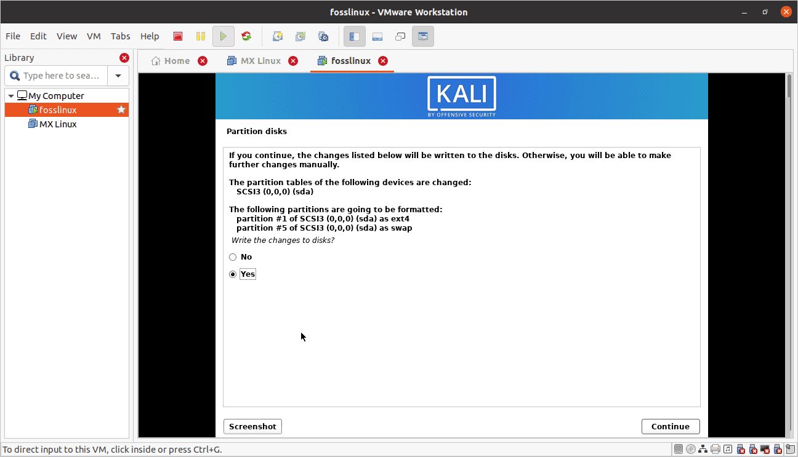Viewport: 798px width, 457px height.
Task: Suspend the VM using yellow pause icon
Action: (x=201, y=36)
